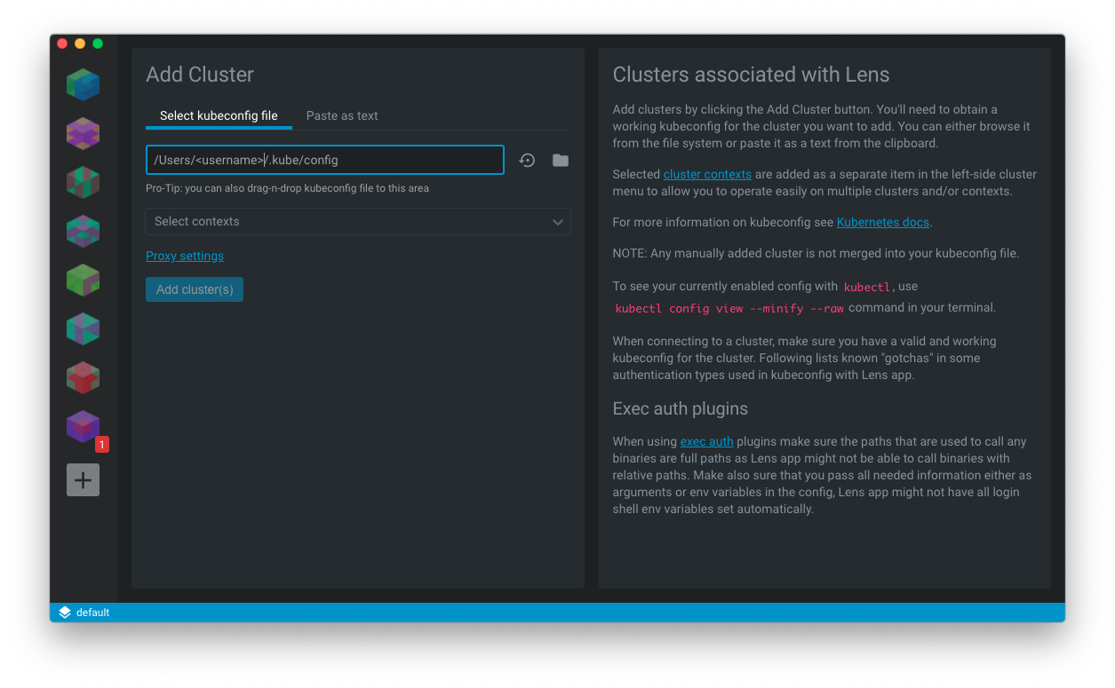Screen dimensions: 1115x688
Task: Follow the Kubernetes docs link
Action: 882,222
